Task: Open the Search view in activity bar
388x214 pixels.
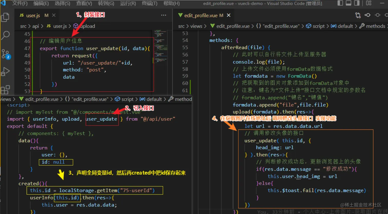Action: [x=5, y=35]
